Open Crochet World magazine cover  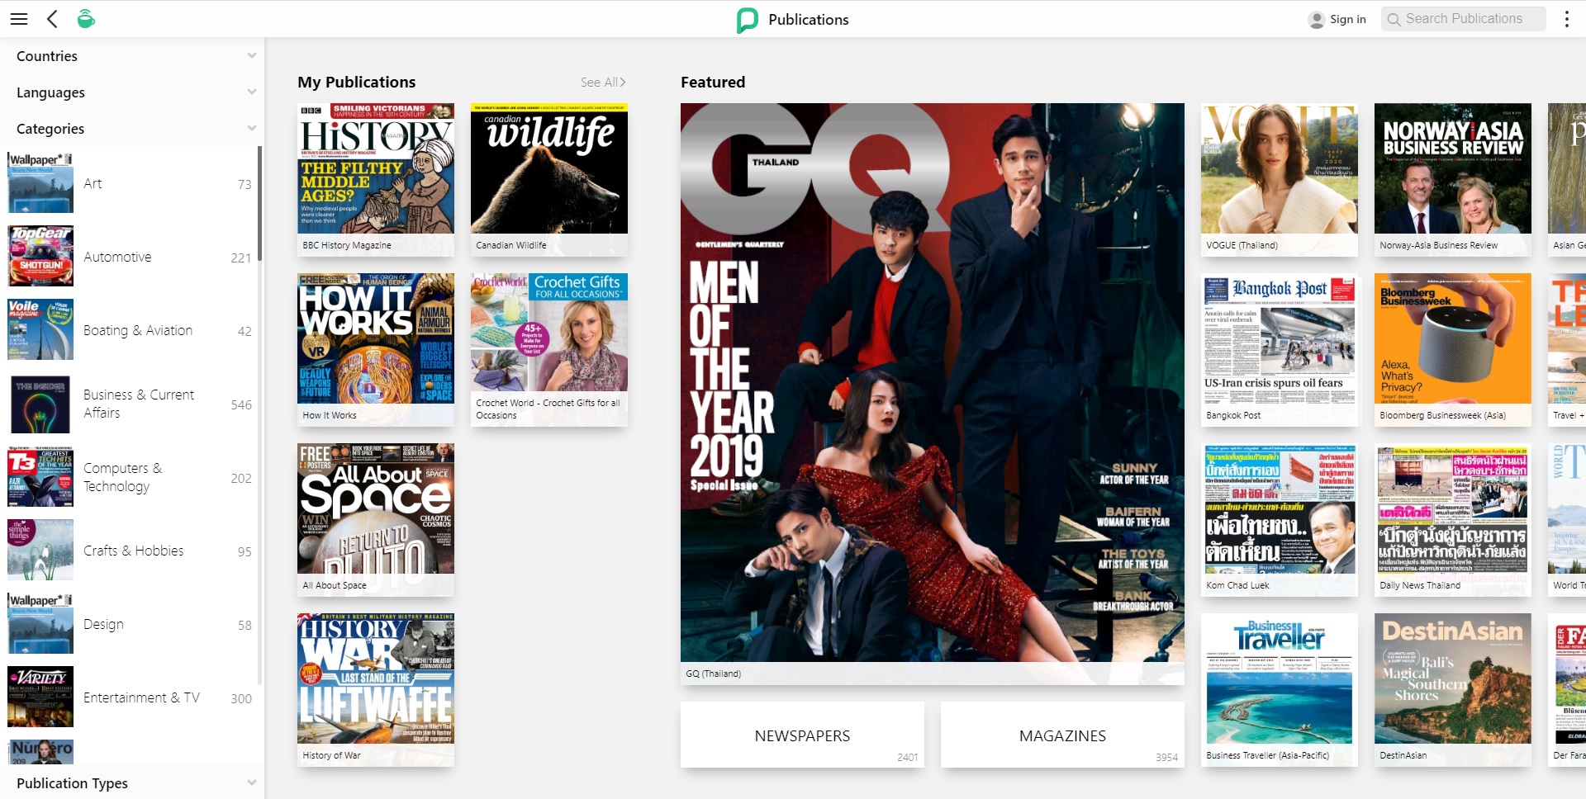point(549,349)
